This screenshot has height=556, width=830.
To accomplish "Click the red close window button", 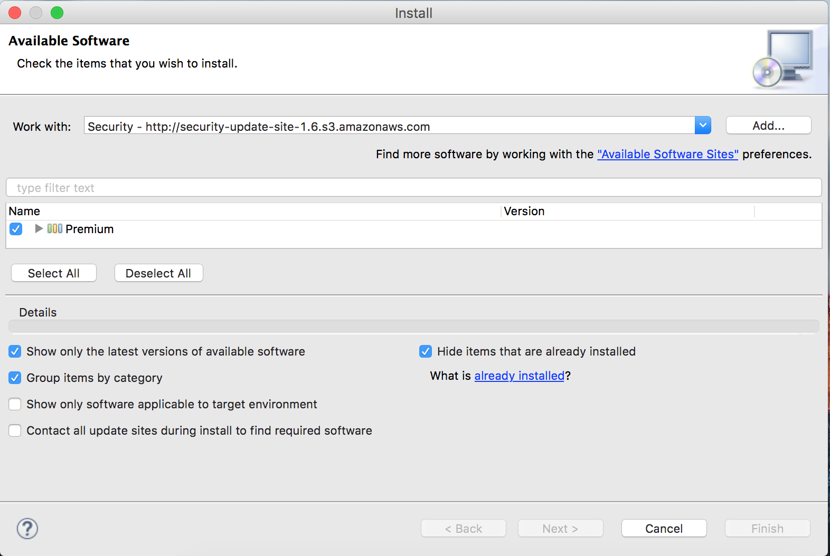I will coord(15,13).
